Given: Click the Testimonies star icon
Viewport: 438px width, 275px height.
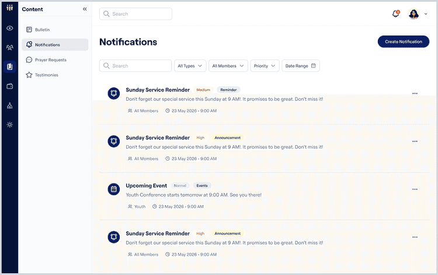Looking at the screenshot, I should [29, 75].
